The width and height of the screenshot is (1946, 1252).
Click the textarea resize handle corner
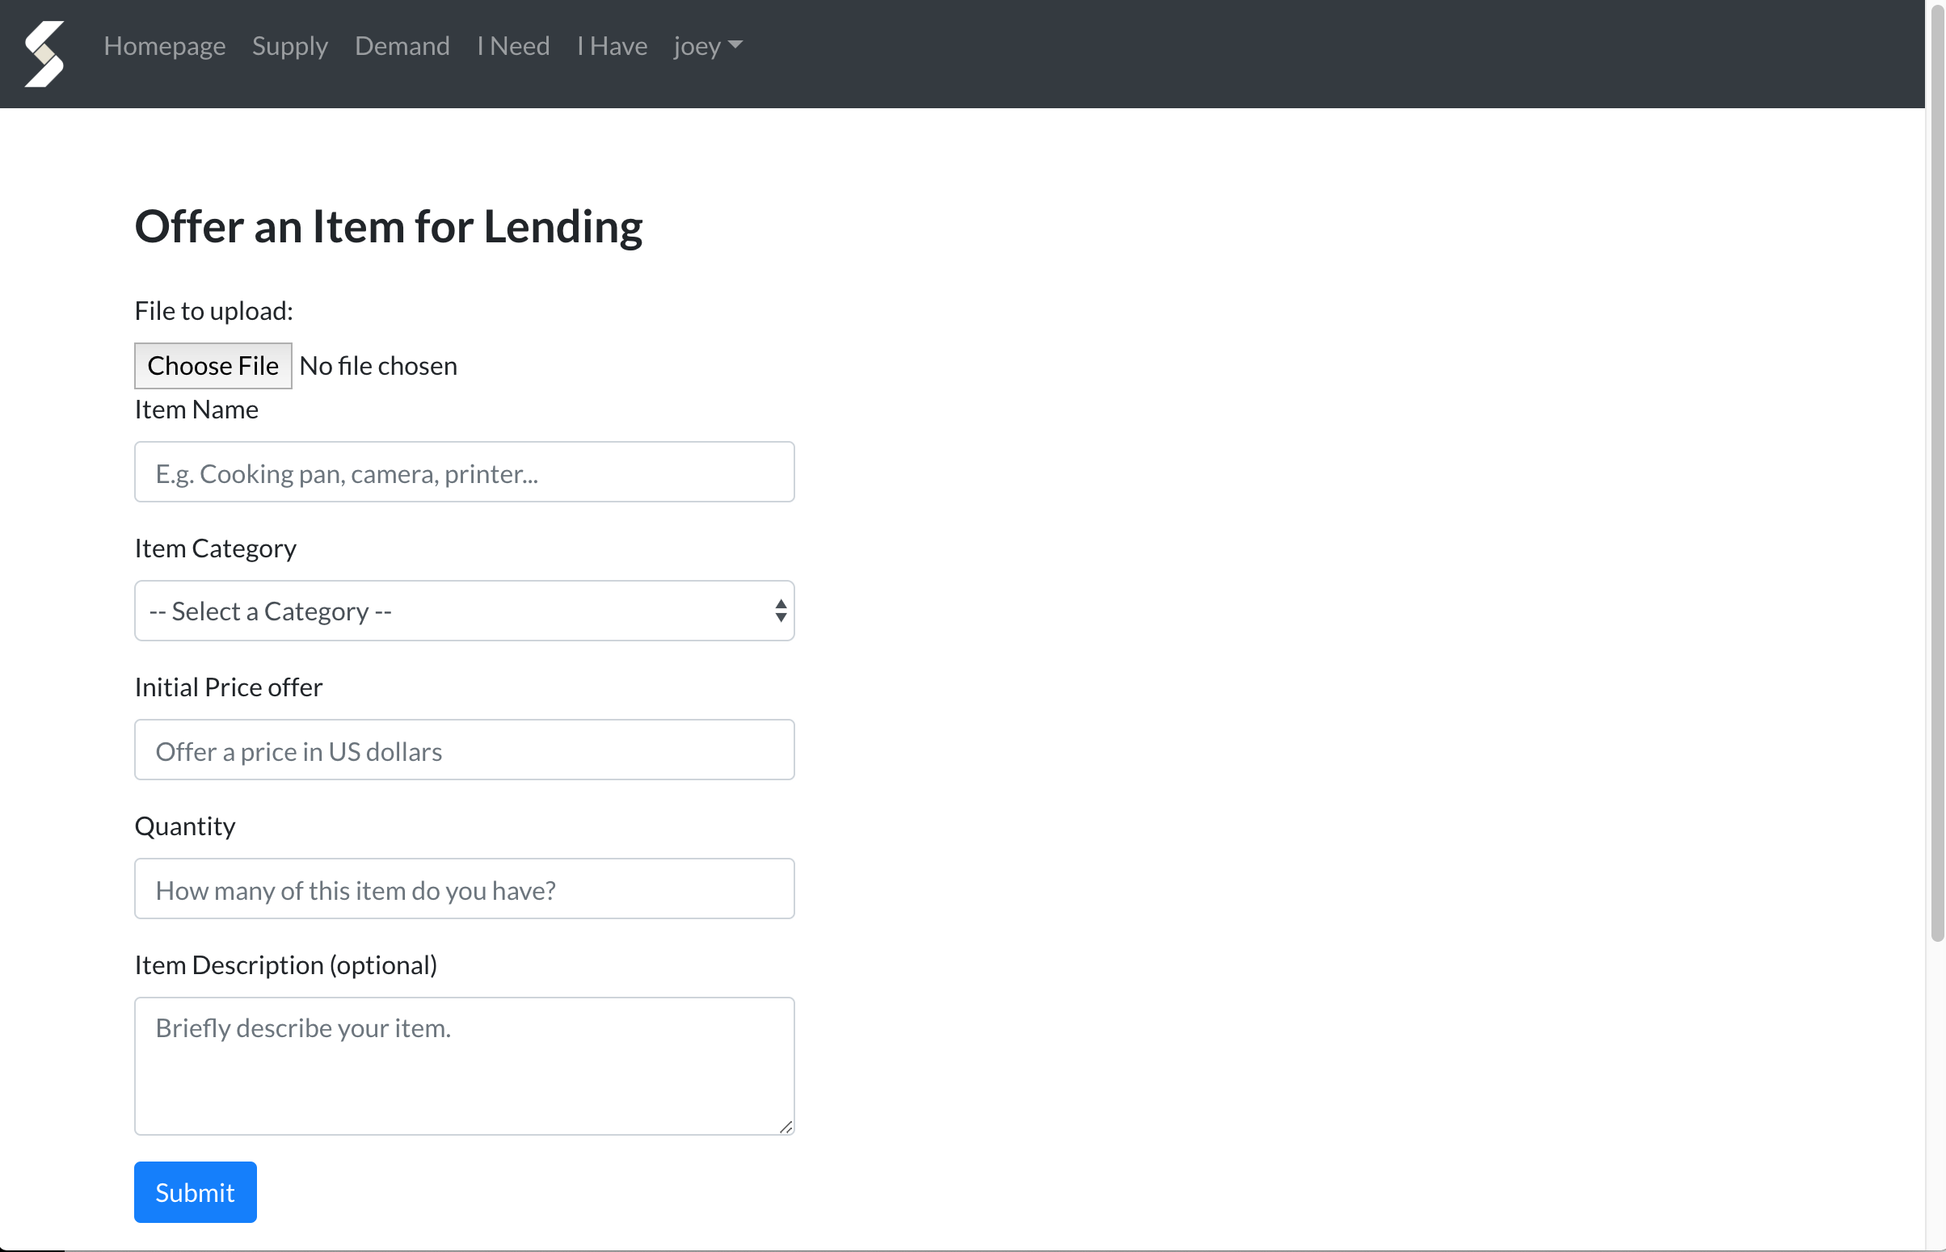[x=786, y=1127]
